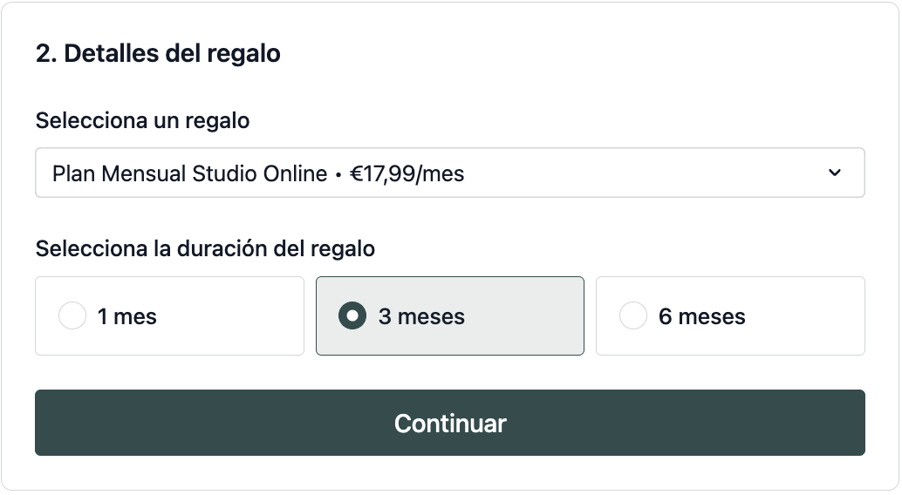Image resolution: width=902 pixels, height=495 pixels.
Task: Click the dropdown chevron arrow icon
Action: [x=835, y=173]
